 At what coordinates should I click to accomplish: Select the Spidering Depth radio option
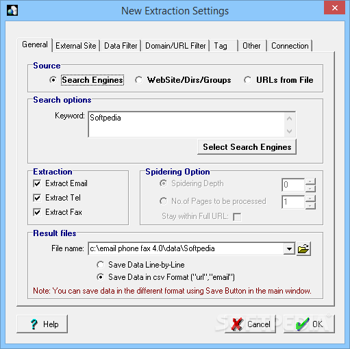[x=192, y=183]
